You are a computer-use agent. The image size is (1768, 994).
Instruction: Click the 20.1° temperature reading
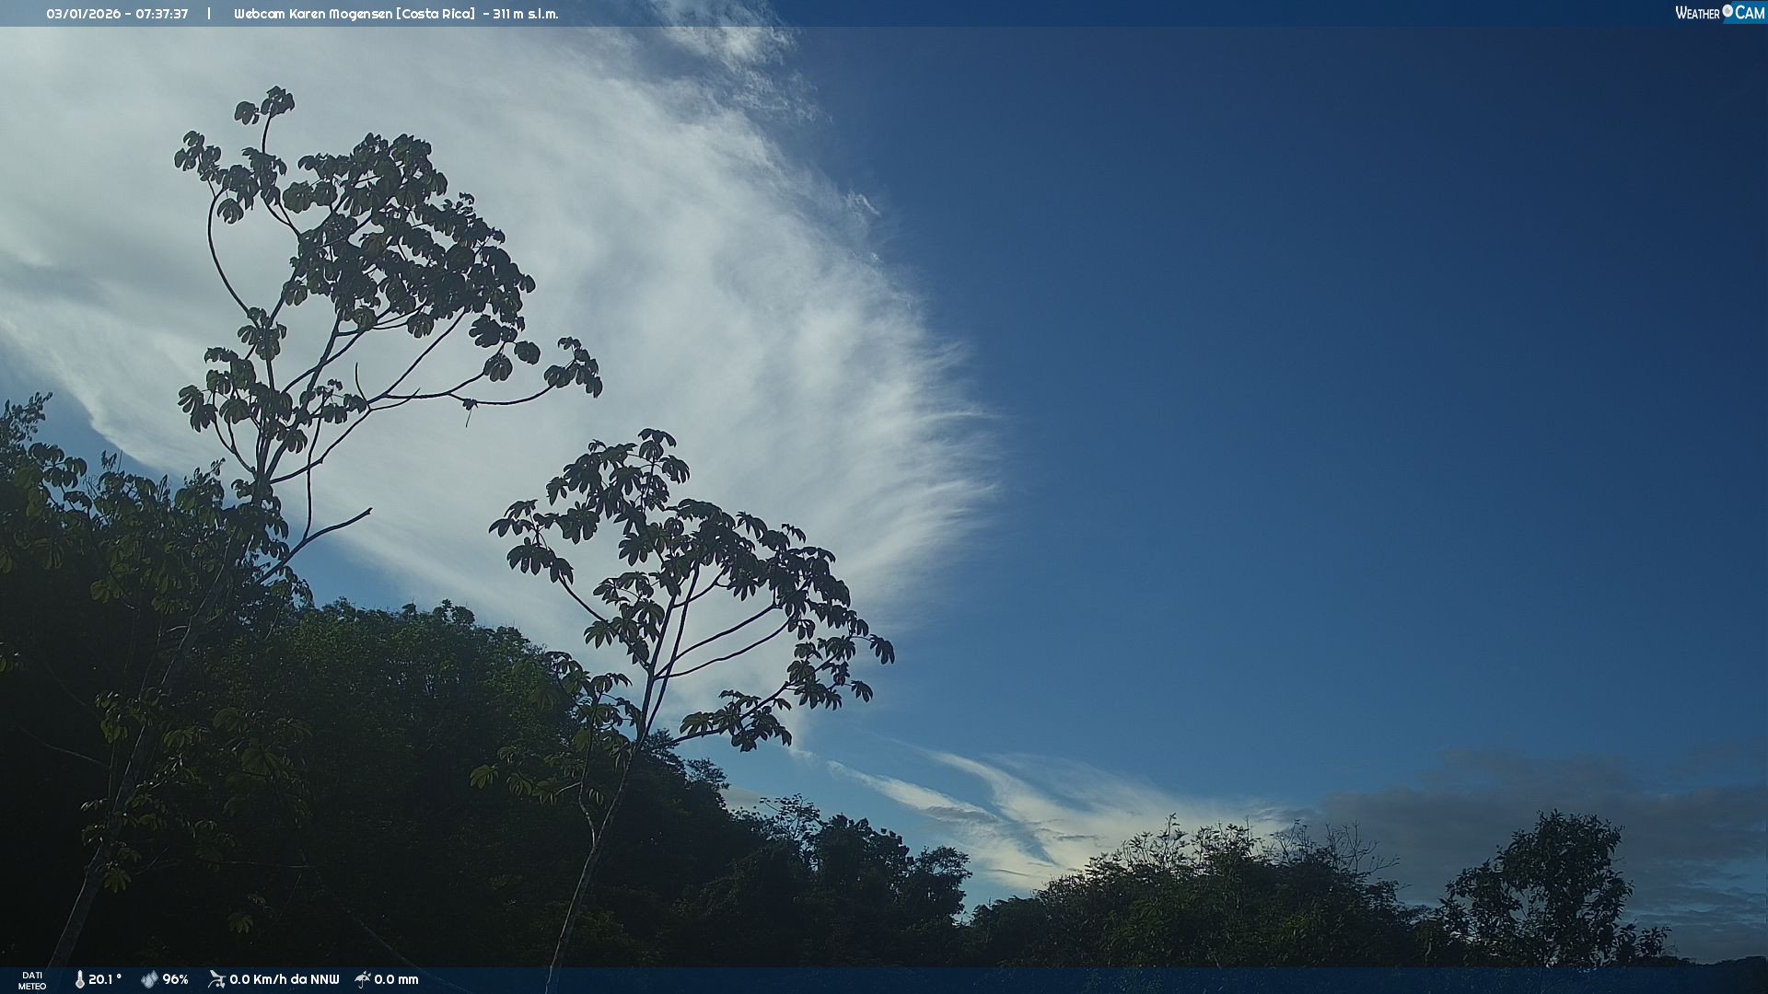[x=104, y=979]
